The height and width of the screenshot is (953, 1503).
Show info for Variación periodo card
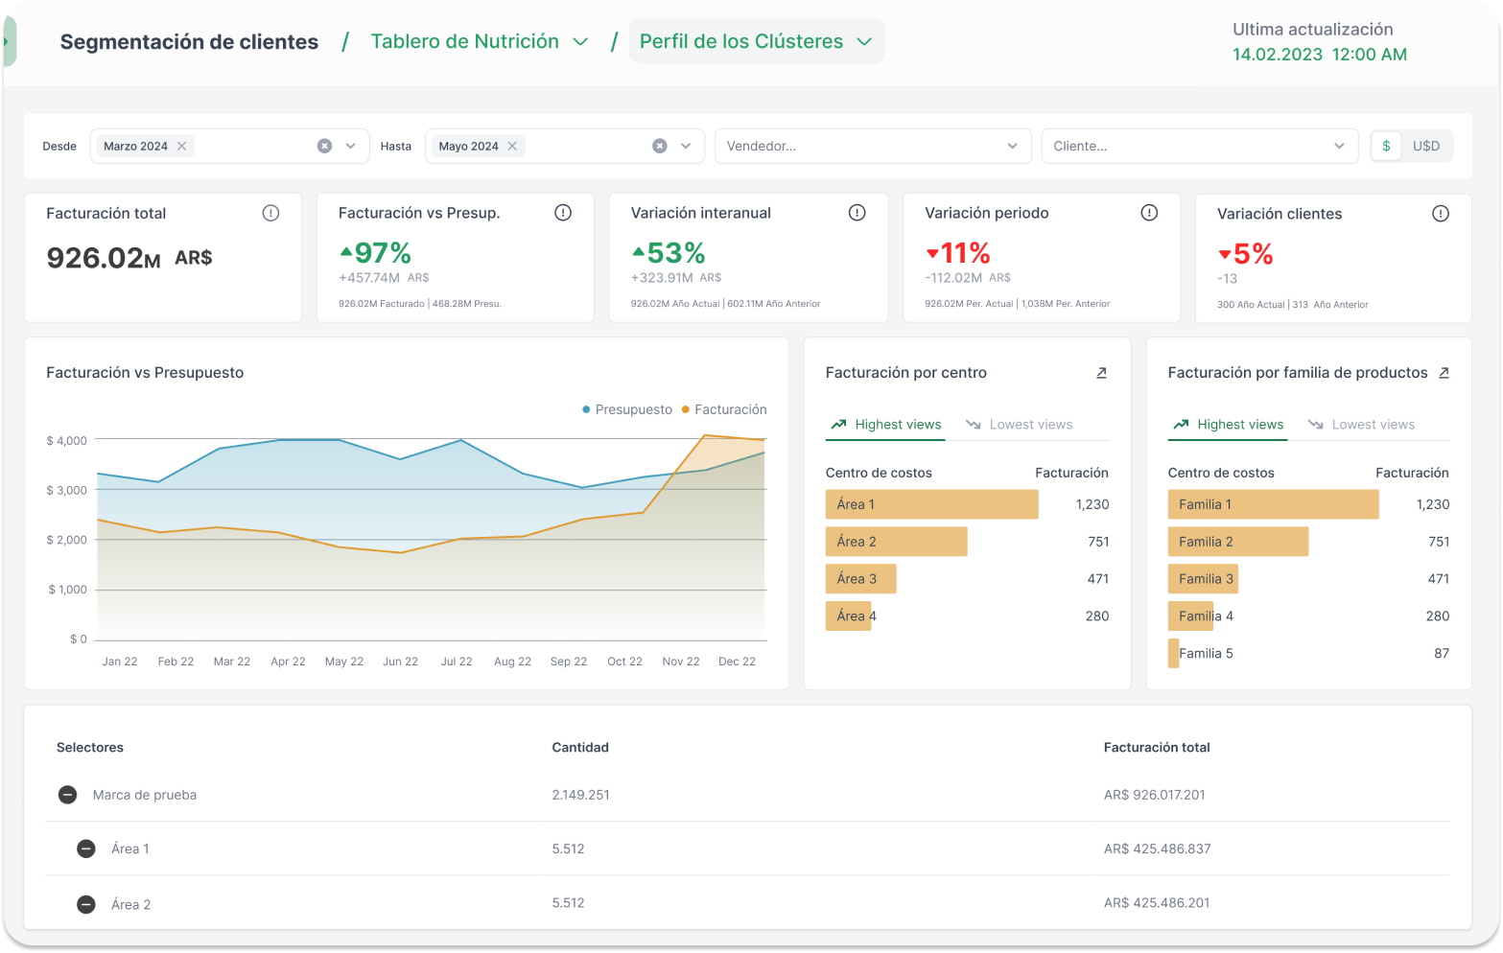click(1149, 213)
